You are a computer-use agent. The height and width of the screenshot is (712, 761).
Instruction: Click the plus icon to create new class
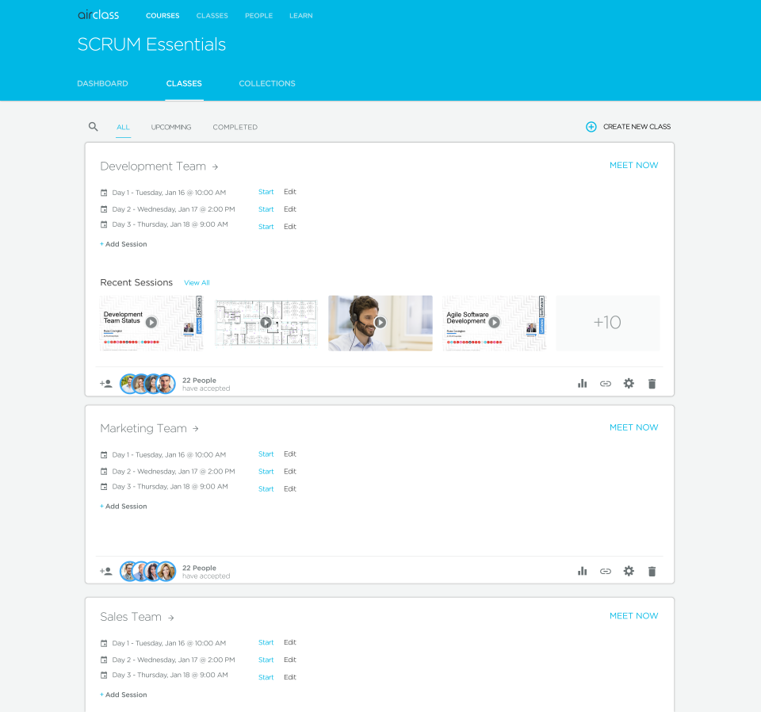click(x=591, y=127)
